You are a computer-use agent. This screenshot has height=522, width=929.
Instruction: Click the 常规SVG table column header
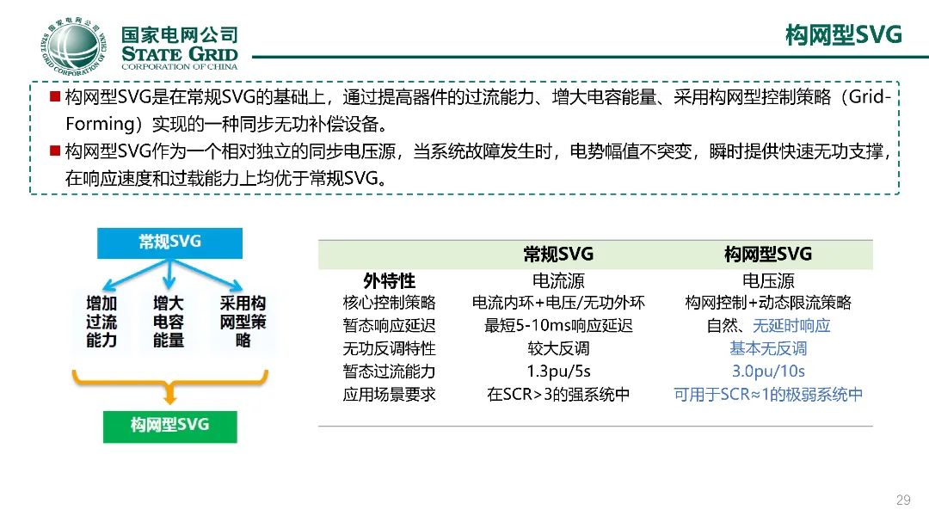point(558,255)
